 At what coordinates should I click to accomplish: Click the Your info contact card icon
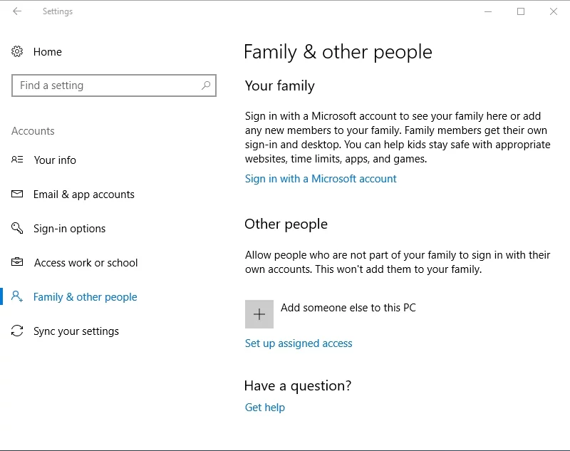[x=18, y=160]
